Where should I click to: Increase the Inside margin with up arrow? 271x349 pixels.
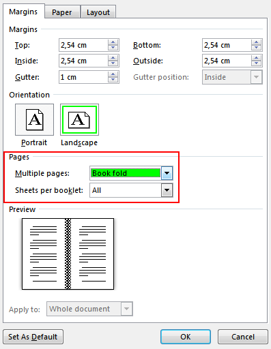tap(113, 58)
